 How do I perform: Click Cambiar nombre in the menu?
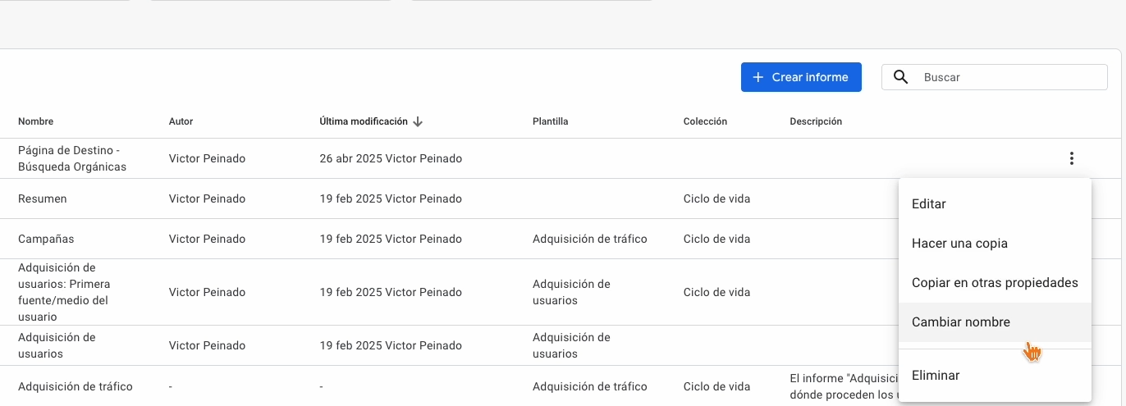coord(960,322)
